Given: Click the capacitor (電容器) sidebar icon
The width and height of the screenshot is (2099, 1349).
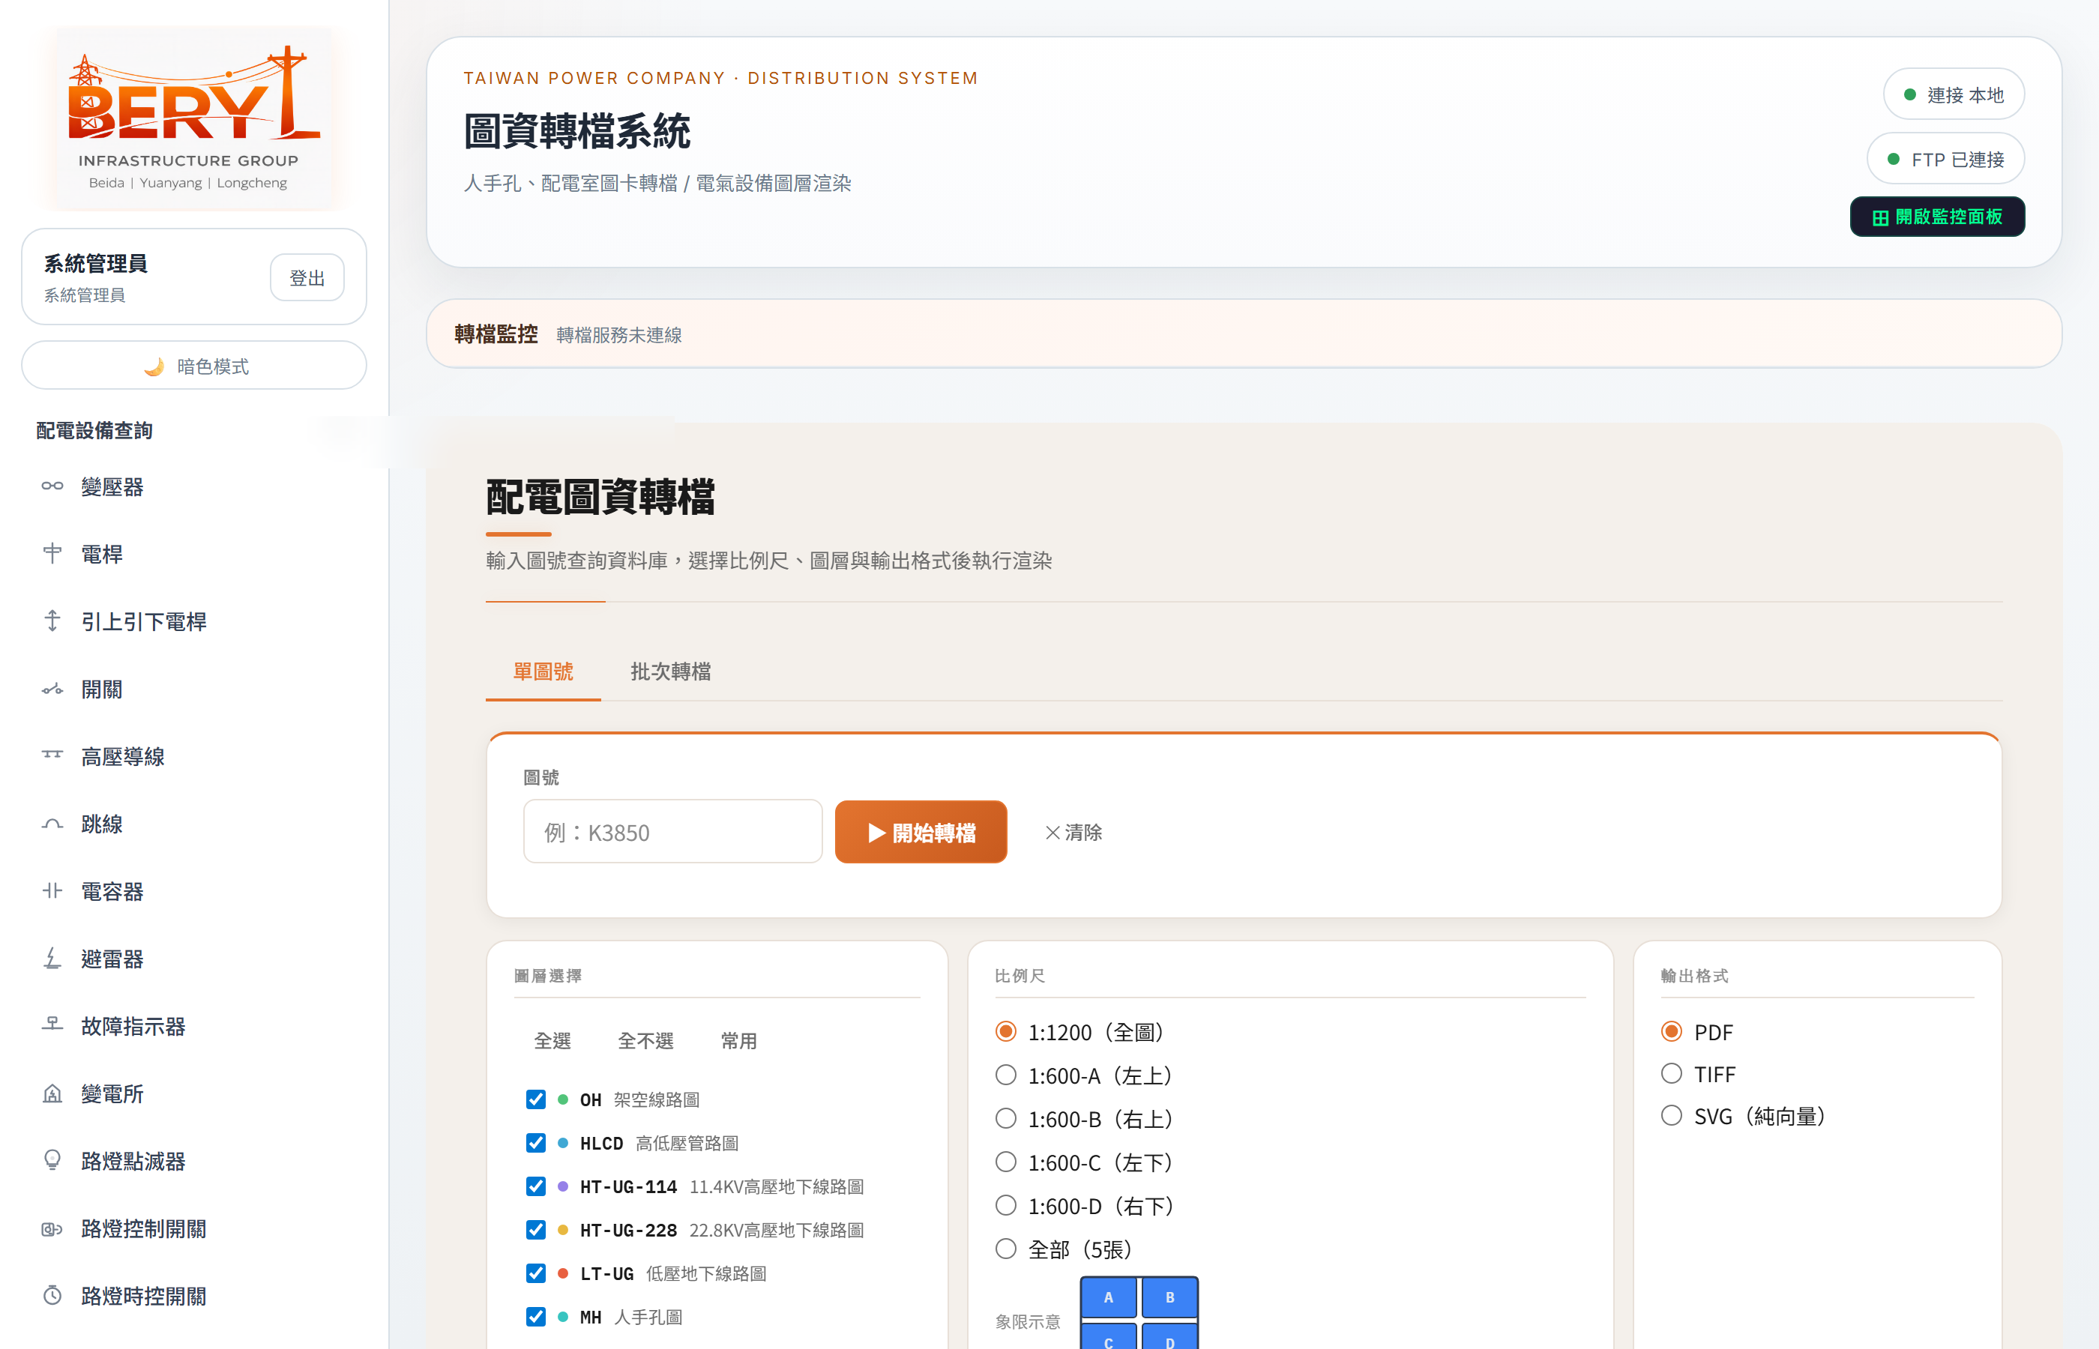Looking at the screenshot, I should coord(52,892).
